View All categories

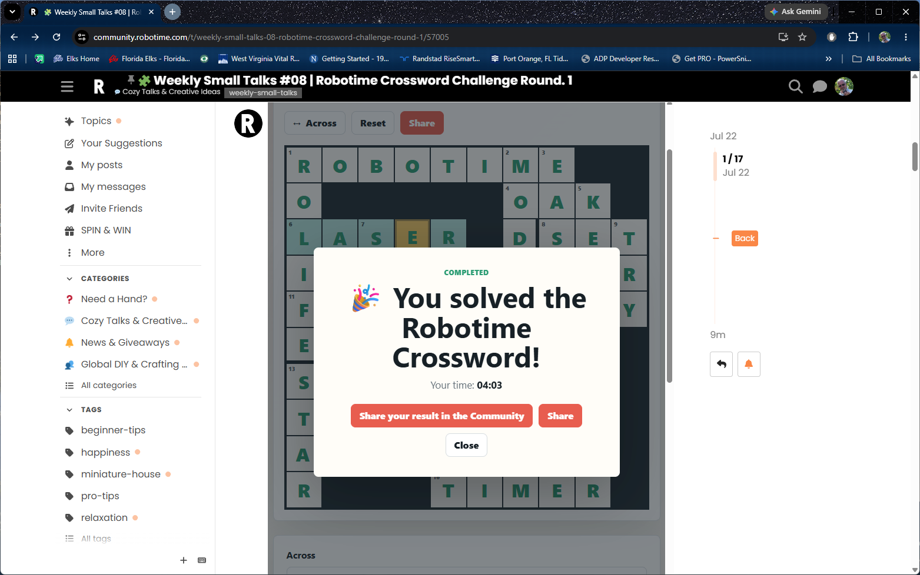coord(109,386)
